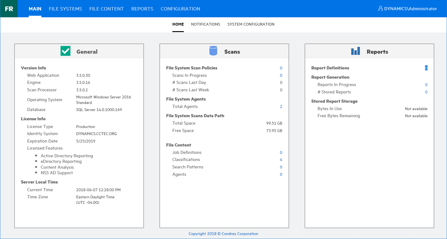The width and height of the screenshot is (447, 239).
Task: Click the Report Definitions count link
Action: [426, 68]
